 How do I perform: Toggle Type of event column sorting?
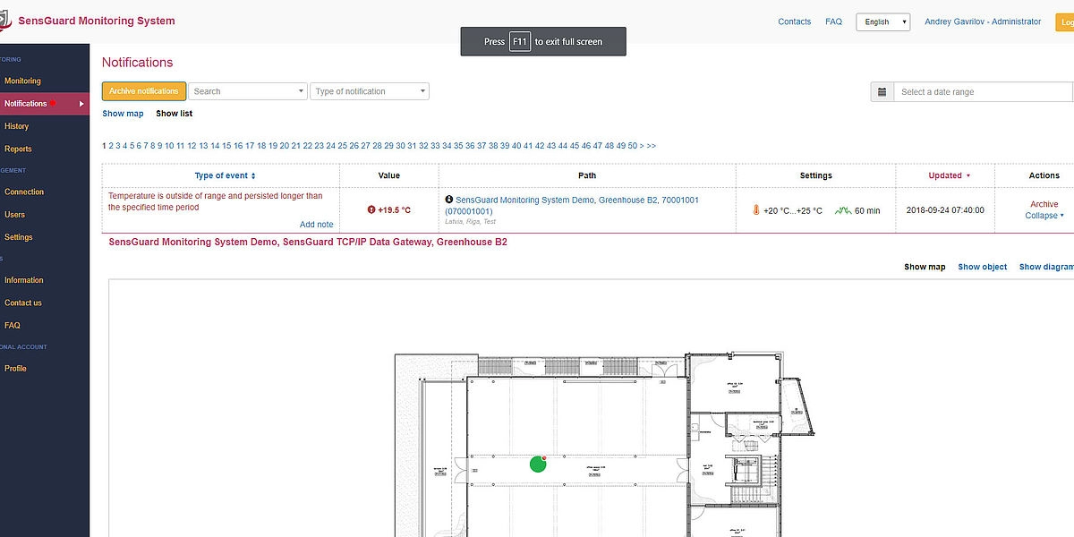pos(225,175)
